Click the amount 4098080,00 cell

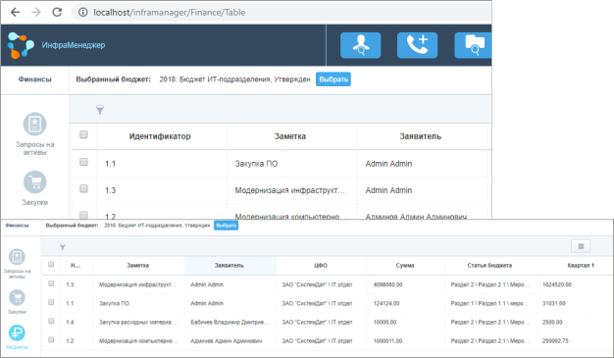tap(387, 284)
